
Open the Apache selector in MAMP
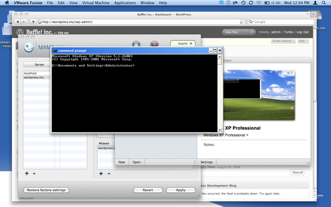183,44
